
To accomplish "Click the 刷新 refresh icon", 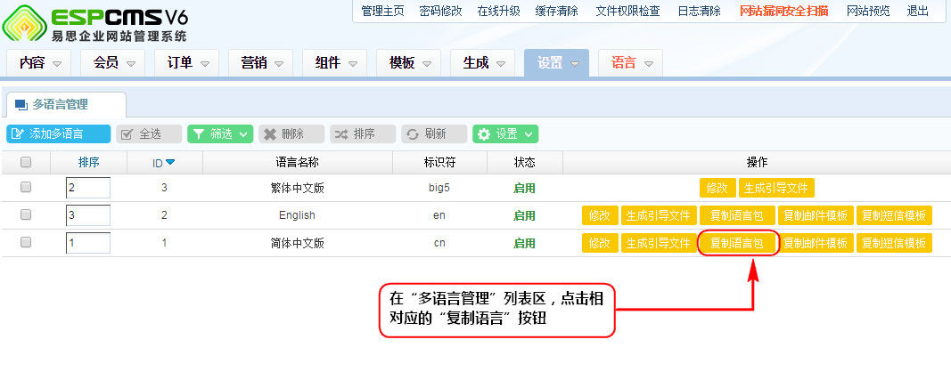I will [413, 134].
